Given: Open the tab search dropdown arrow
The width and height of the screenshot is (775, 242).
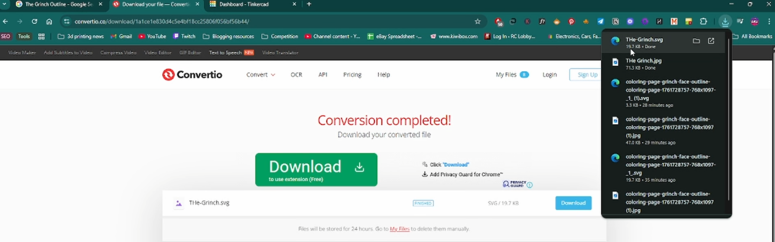Looking at the screenshot, I should pyautogui.click(x=5, y=4).
